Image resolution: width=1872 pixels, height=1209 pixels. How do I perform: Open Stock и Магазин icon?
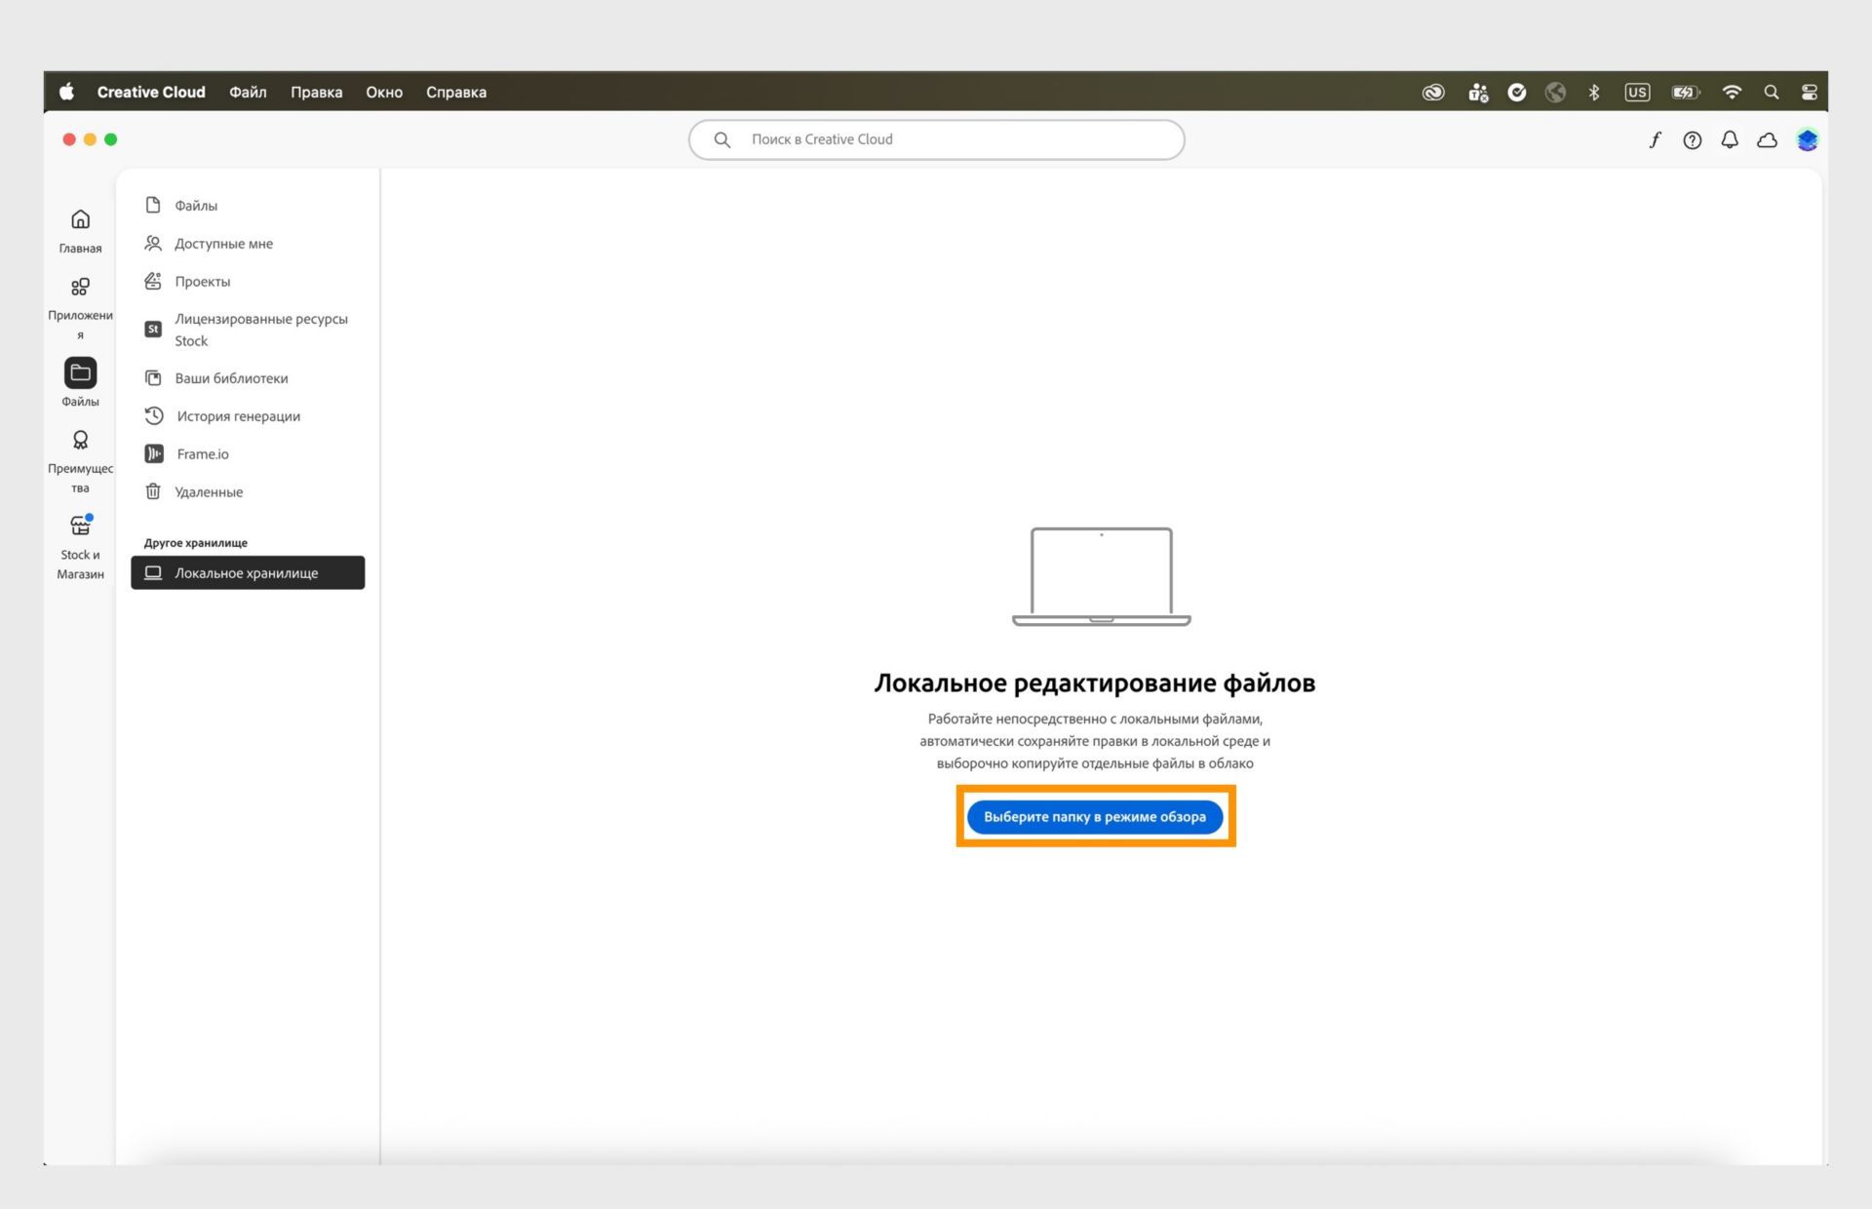(x=80, y=526)
